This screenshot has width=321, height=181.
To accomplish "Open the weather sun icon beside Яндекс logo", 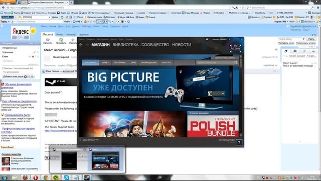I will 33,31.
